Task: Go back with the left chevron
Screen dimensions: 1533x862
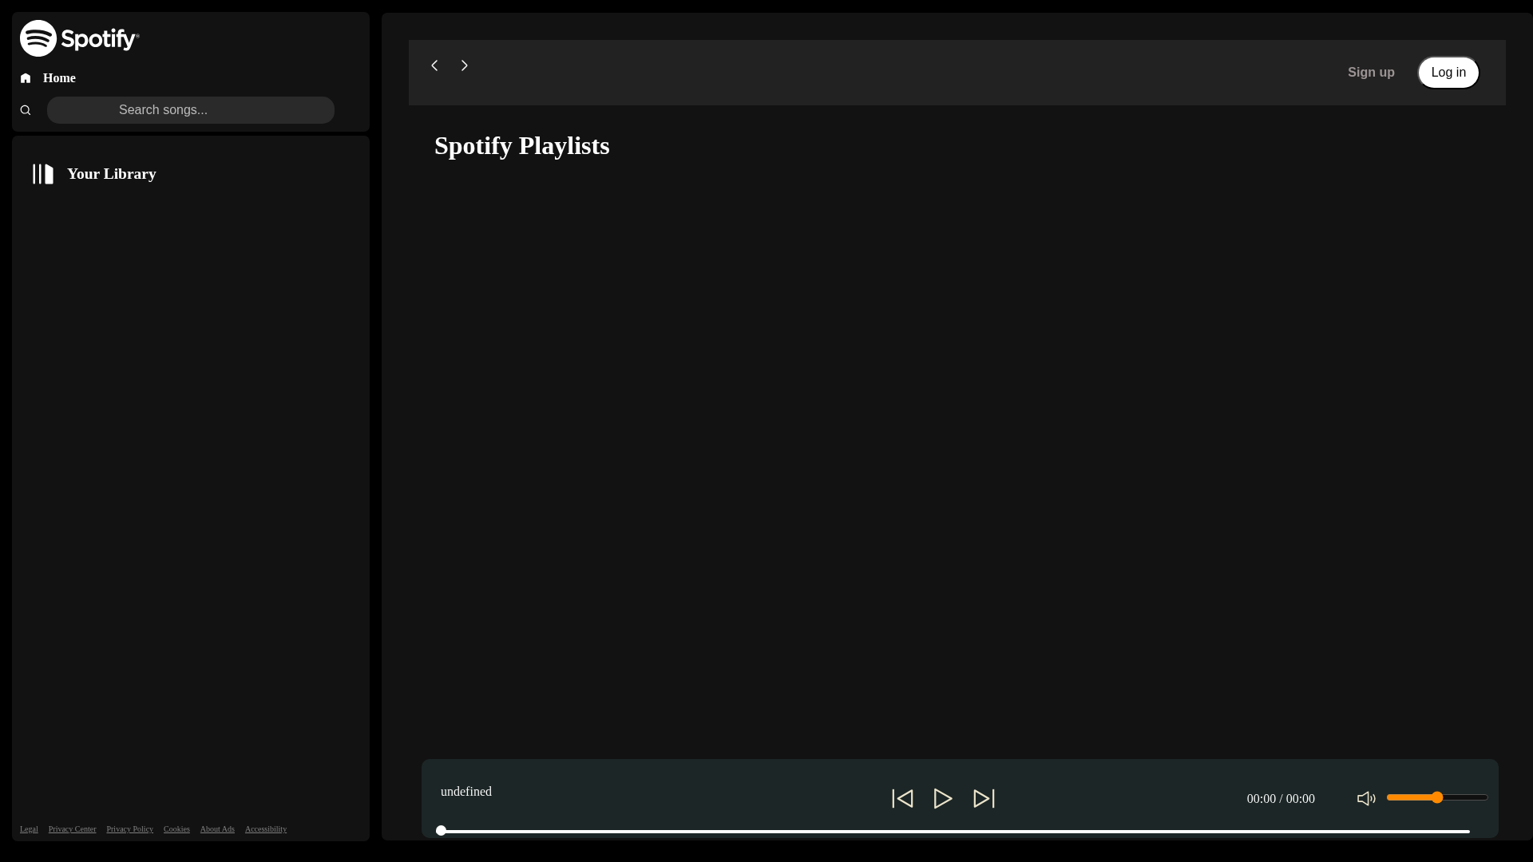Action: pos(434,65)
